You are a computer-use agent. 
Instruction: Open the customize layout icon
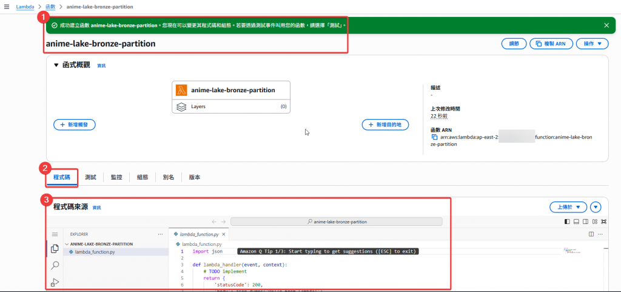tap(595, 222)
